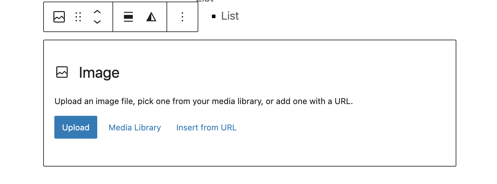Choose Insert from URL
The width and height of the screenshot is (497, 184).
point(207,128)
